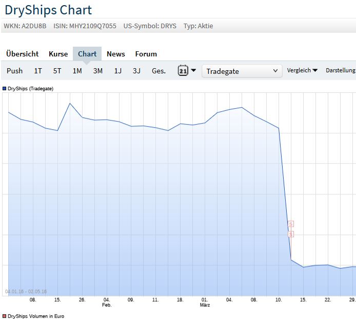Screen dimensions: 356x319
Task: Open the Darstellung display options
Action: coord(341,70)
